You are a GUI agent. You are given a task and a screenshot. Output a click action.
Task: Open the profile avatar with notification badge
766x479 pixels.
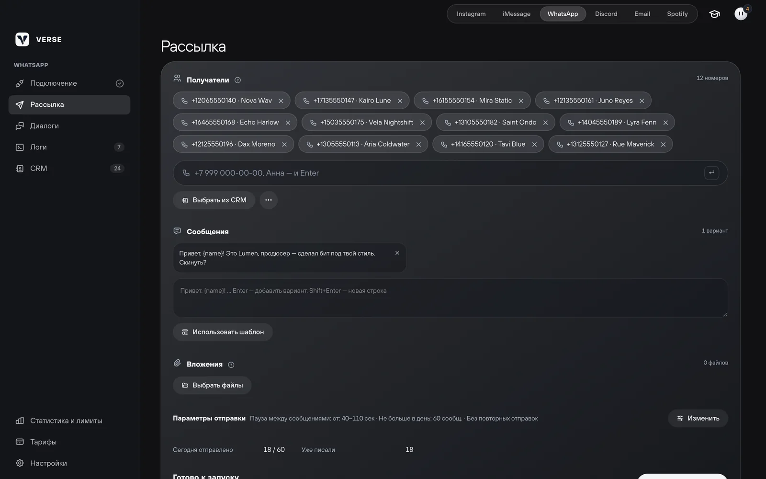741,13
